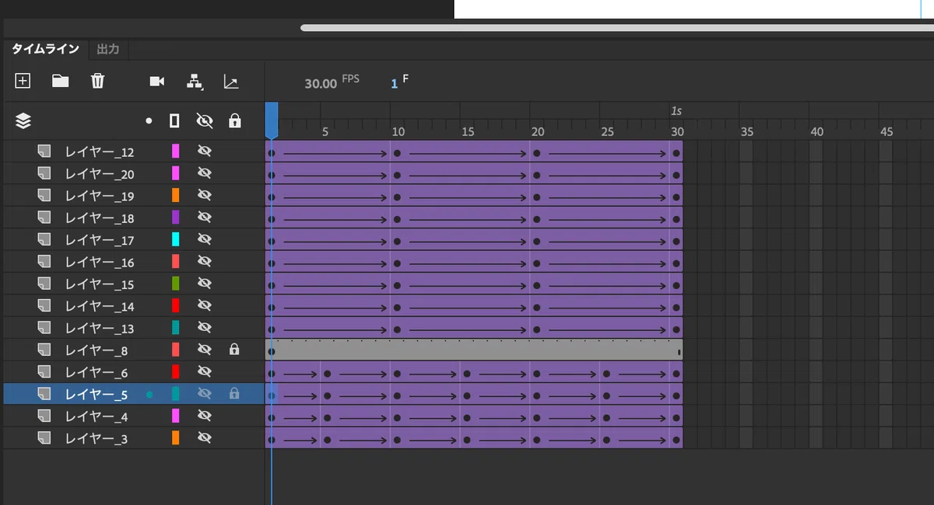The width and height of the screenshot is (934, 505).
Task: Click green outline swatch of レイヤー_15
Action: 176,283
